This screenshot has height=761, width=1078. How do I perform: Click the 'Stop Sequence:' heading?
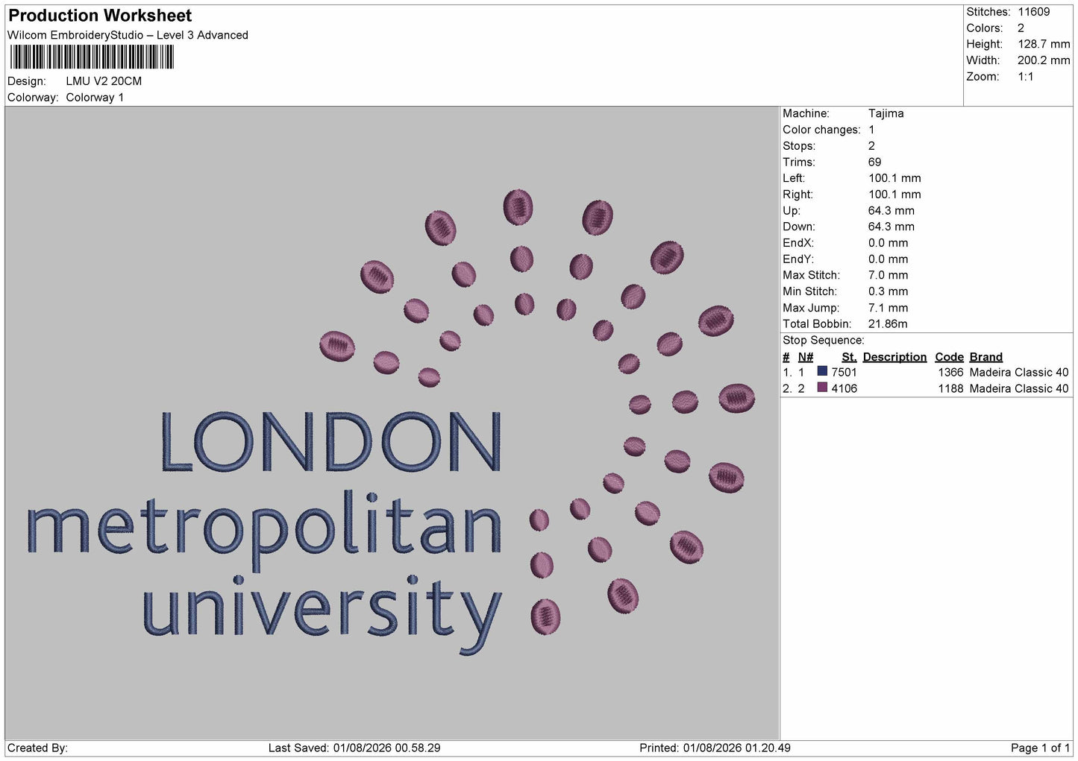click(824, 341)
